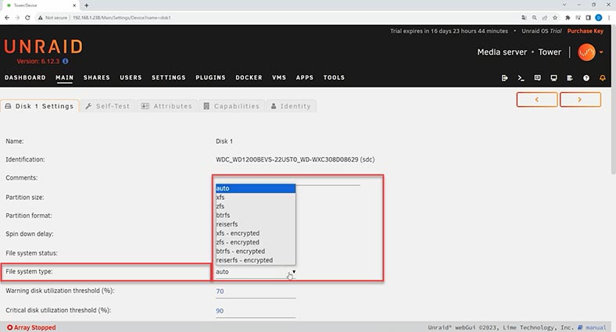Click the Purchase Key link
Image resolution: width=616 pixels, height=332 pixels.
pos(585,31)
